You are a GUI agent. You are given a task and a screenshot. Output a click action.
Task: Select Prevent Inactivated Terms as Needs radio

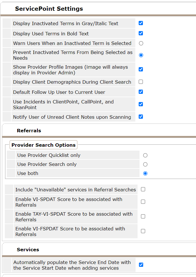coord(141,55)
